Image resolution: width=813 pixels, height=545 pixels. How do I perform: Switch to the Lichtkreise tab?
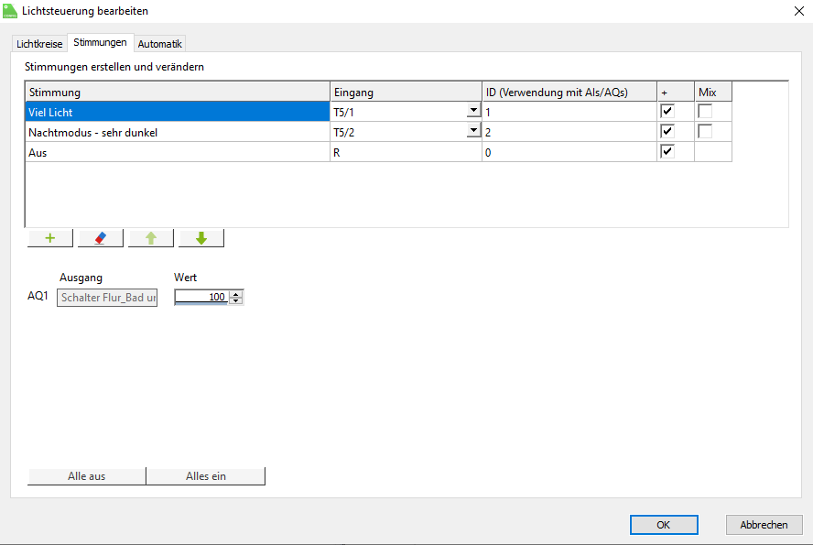(x=39, y=44)
